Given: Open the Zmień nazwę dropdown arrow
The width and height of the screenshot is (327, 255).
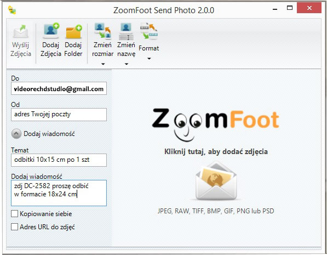Looking at the screenshot, I should tap(127, 64).
